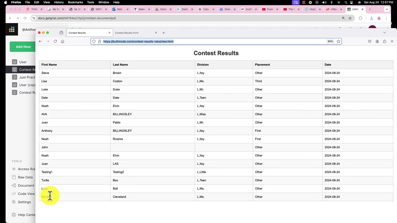The width and height of the screenshot is (397, 223).
Task: Click Chrome site information icon
Action: (34, 18)
